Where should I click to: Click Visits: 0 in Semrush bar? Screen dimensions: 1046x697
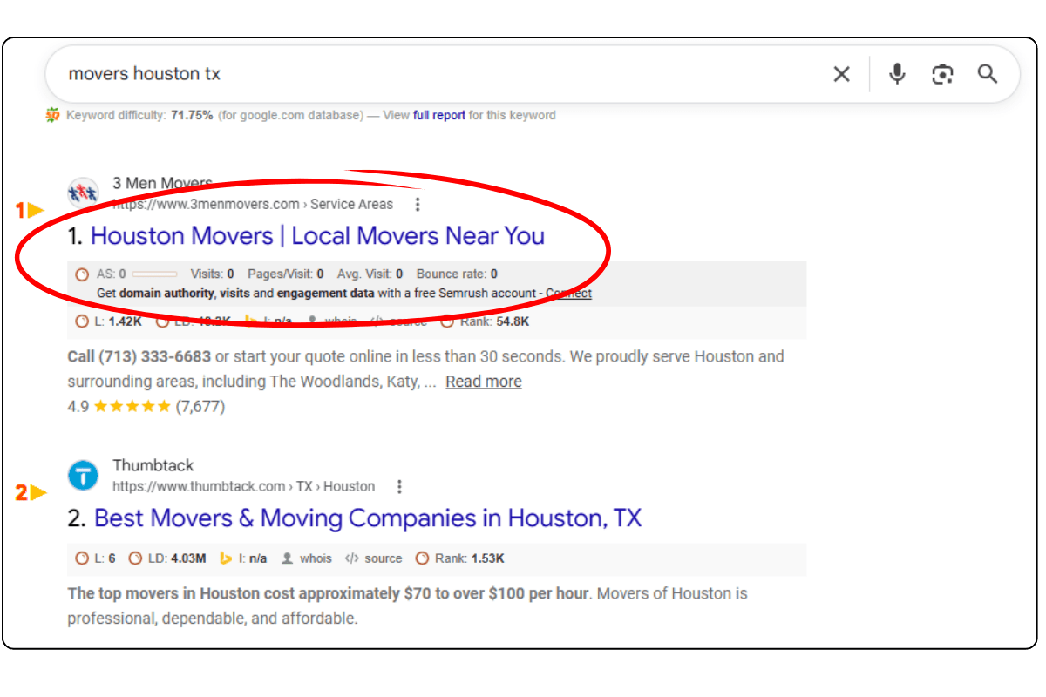pyautogui.click(x=213, y=274)
